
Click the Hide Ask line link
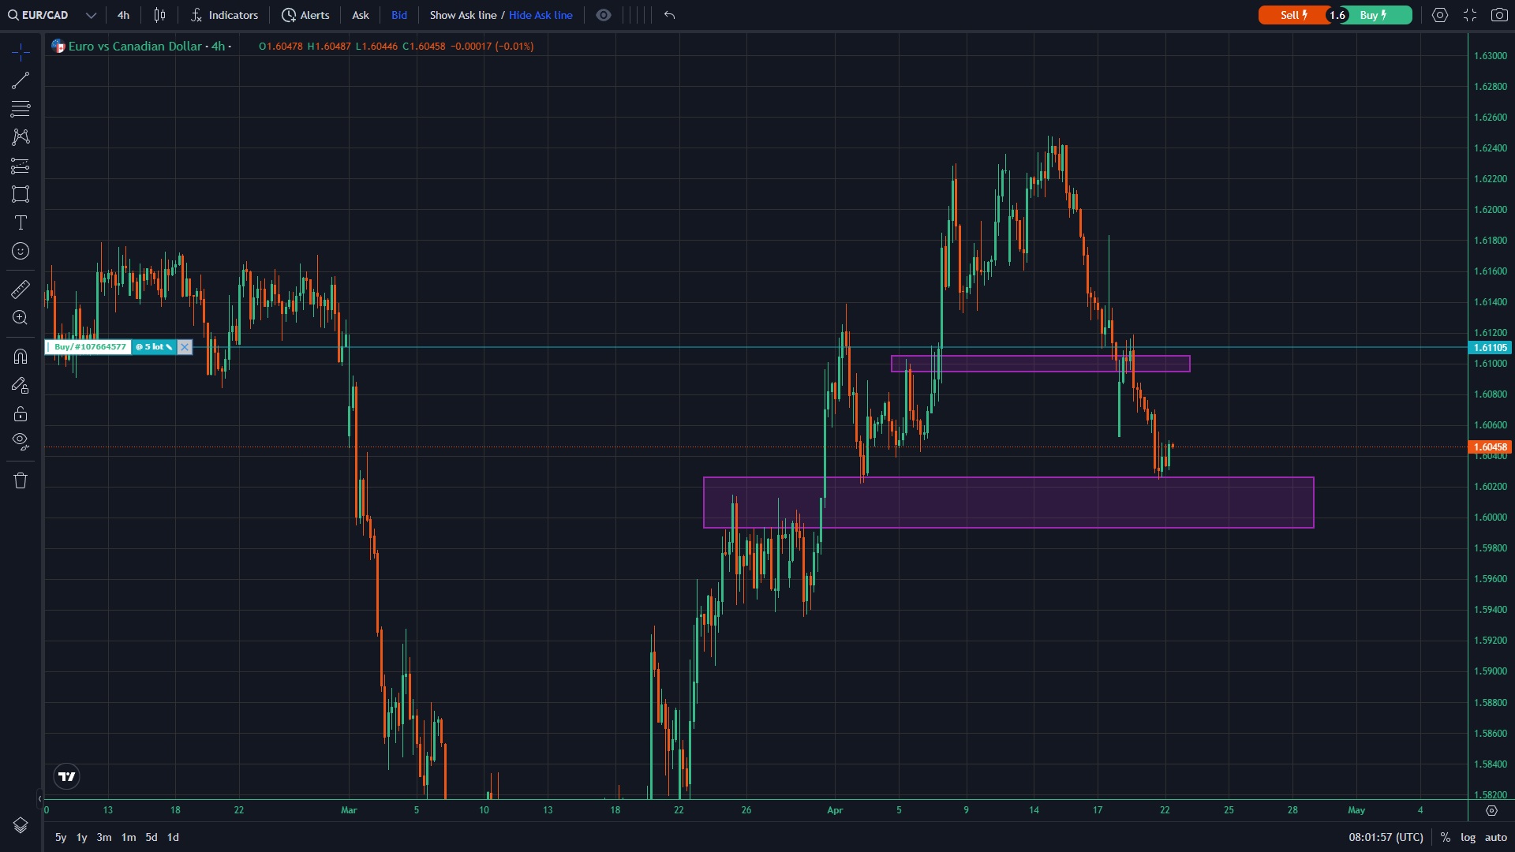tap(541, 15)
